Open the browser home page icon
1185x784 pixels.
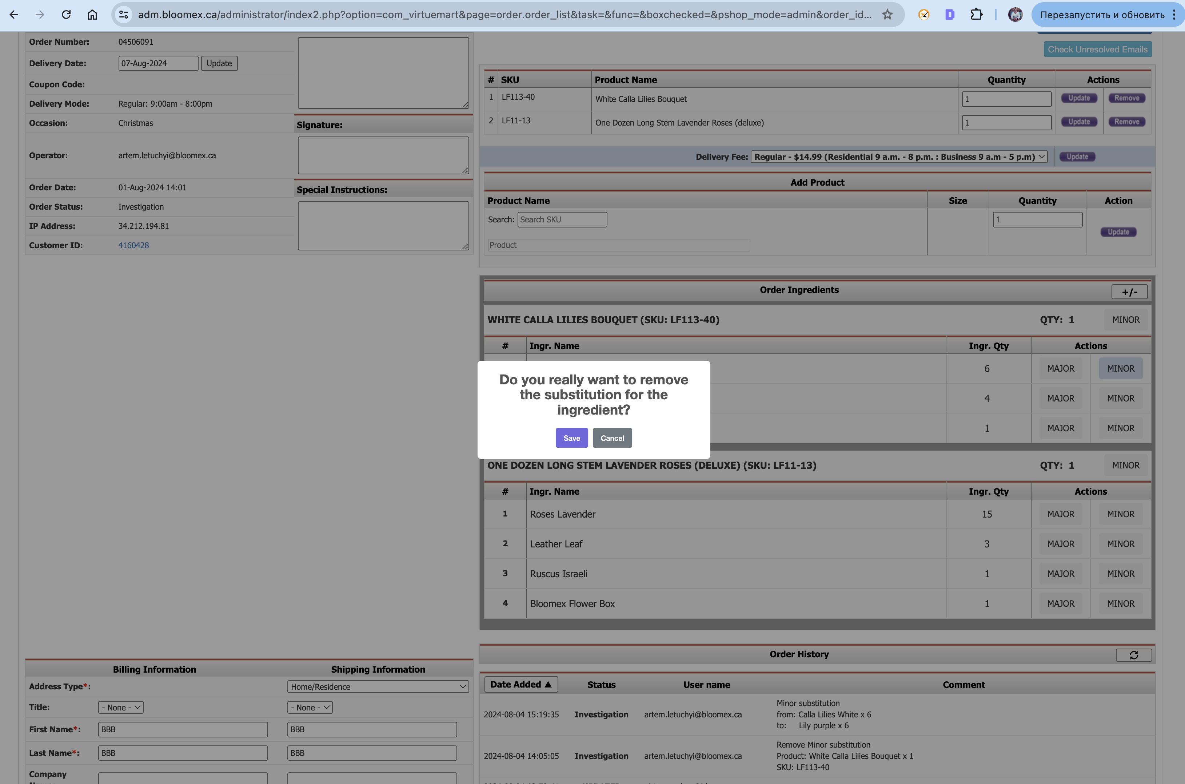tap(92, 15)
